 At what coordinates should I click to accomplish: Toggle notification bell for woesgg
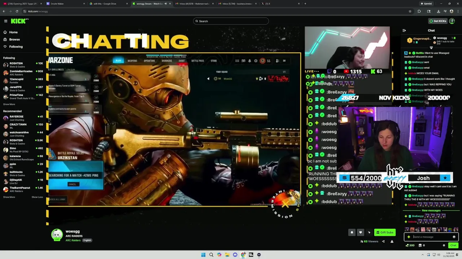point(352,232)
